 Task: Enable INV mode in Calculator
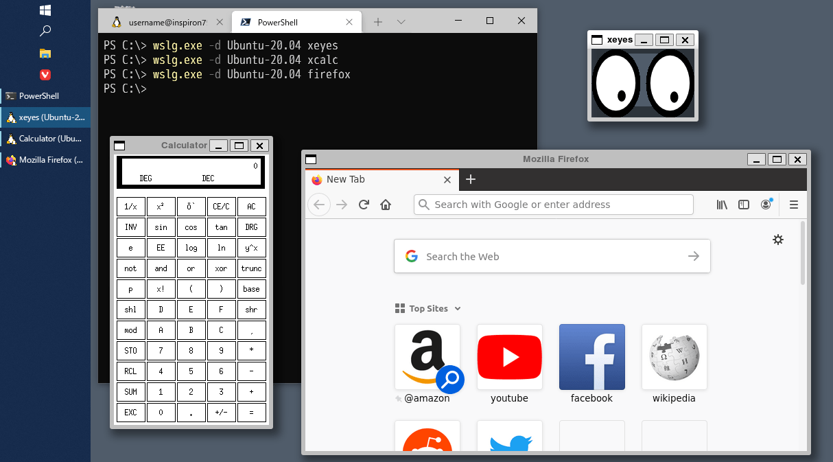point(130,227)
